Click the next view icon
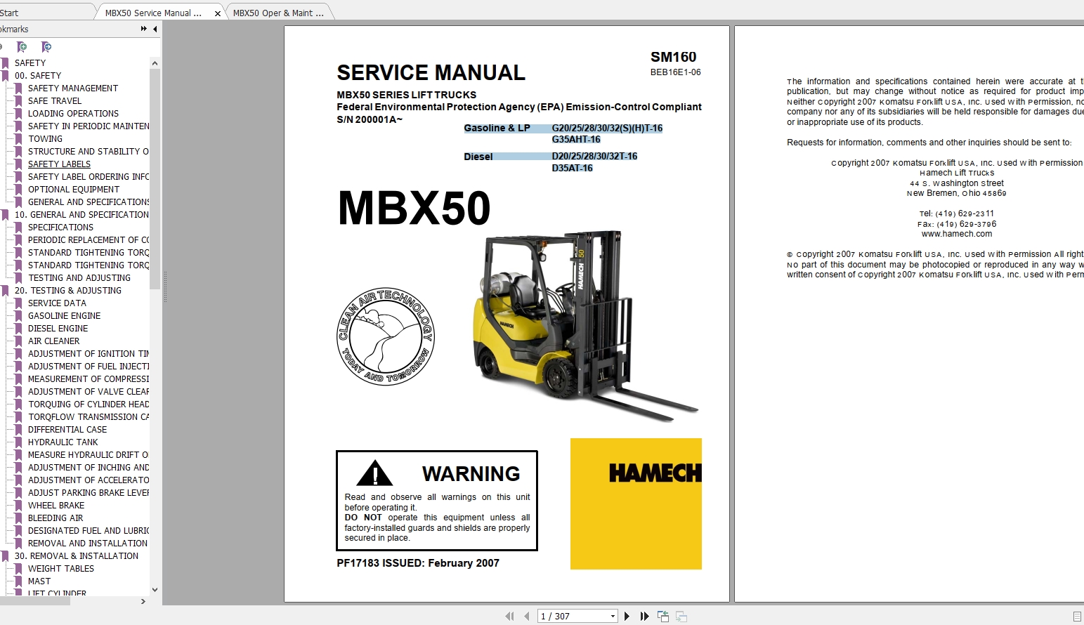This screenshot has width=1084, height=625. tap(681, 616)
